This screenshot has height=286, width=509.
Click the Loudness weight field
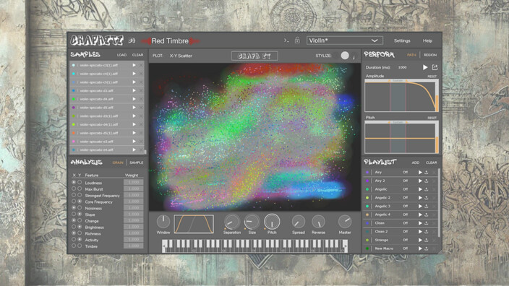pyautogui.click(x=134, y=183)
